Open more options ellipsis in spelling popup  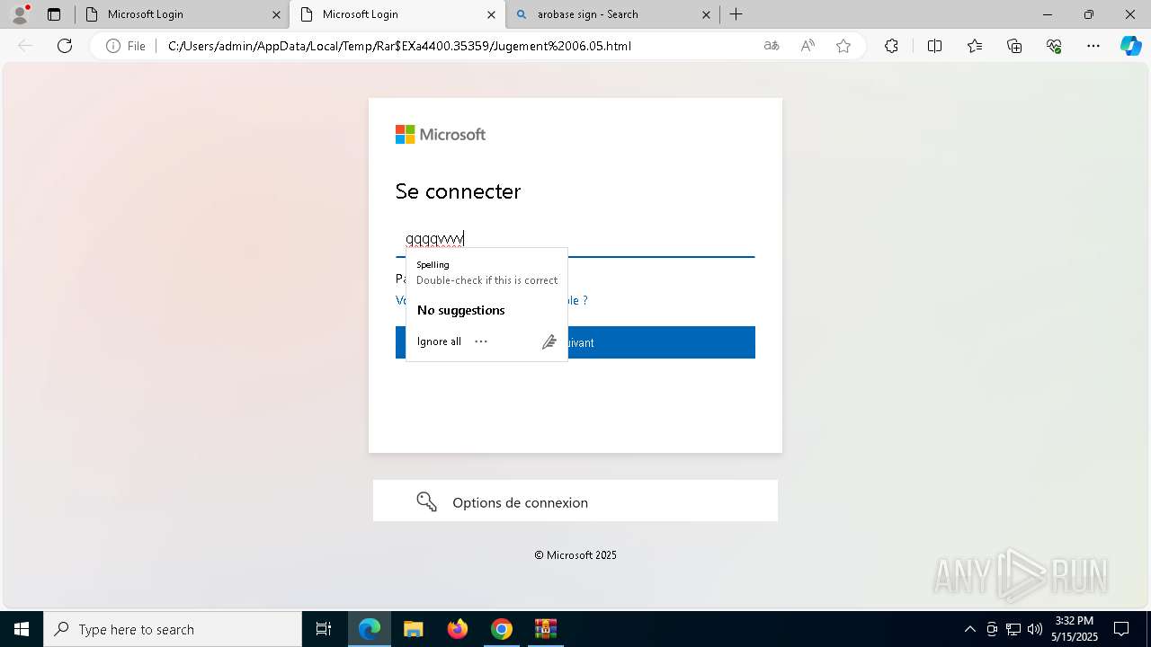point(481,341)
